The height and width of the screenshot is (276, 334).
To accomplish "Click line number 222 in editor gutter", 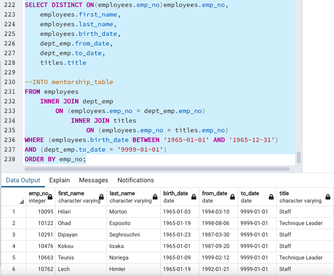I will point(10,5).
